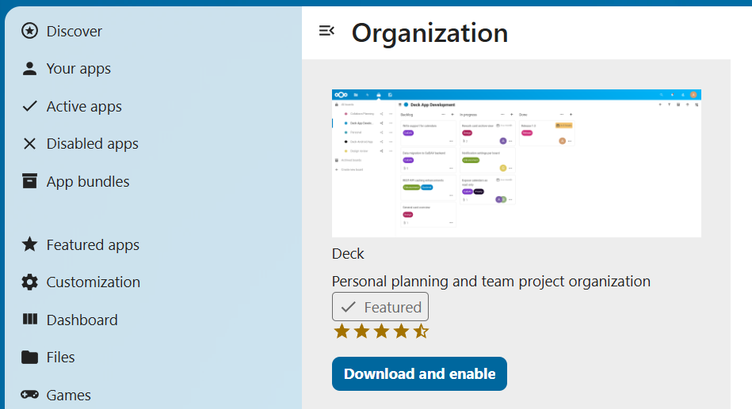752x409 pixels.
Task: Open App bundles archive box icon
Action: coord(29,181)
